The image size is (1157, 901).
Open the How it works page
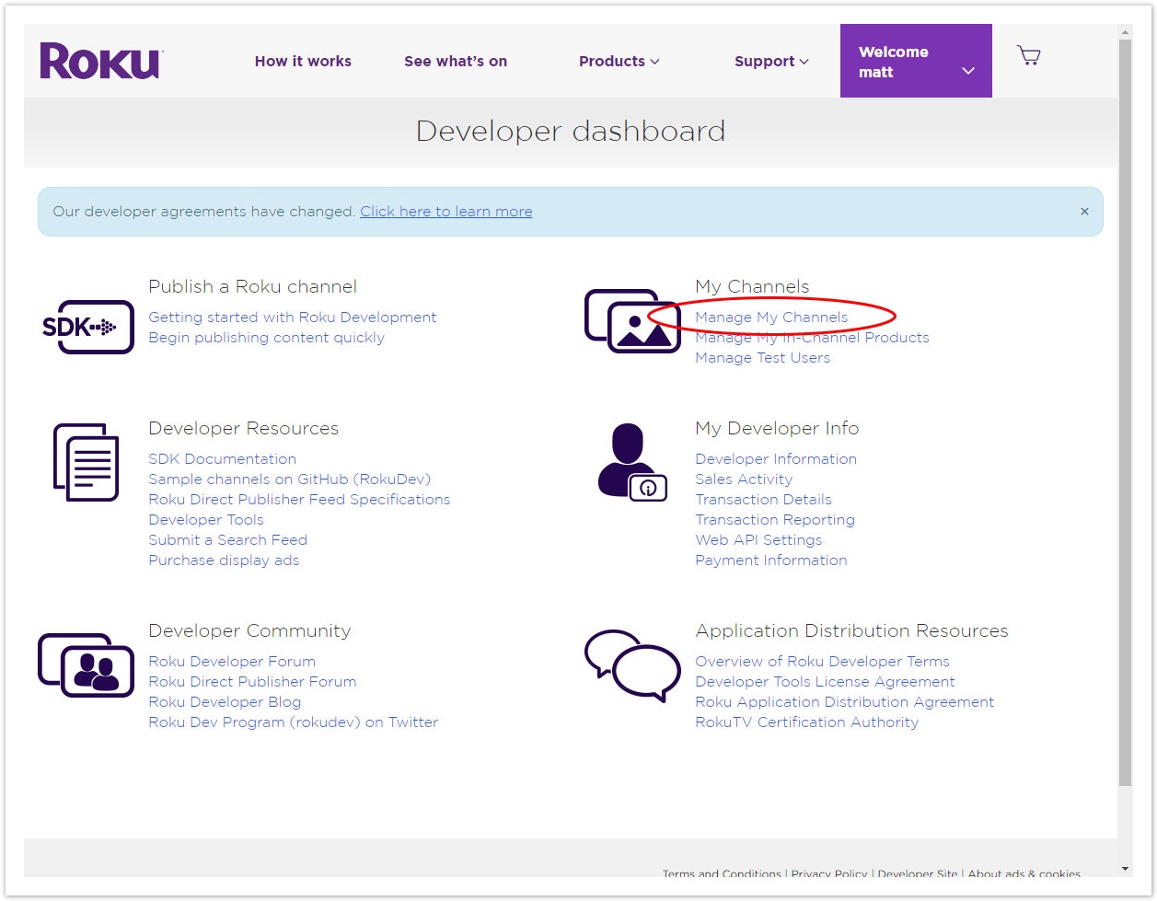pos(303,61)
